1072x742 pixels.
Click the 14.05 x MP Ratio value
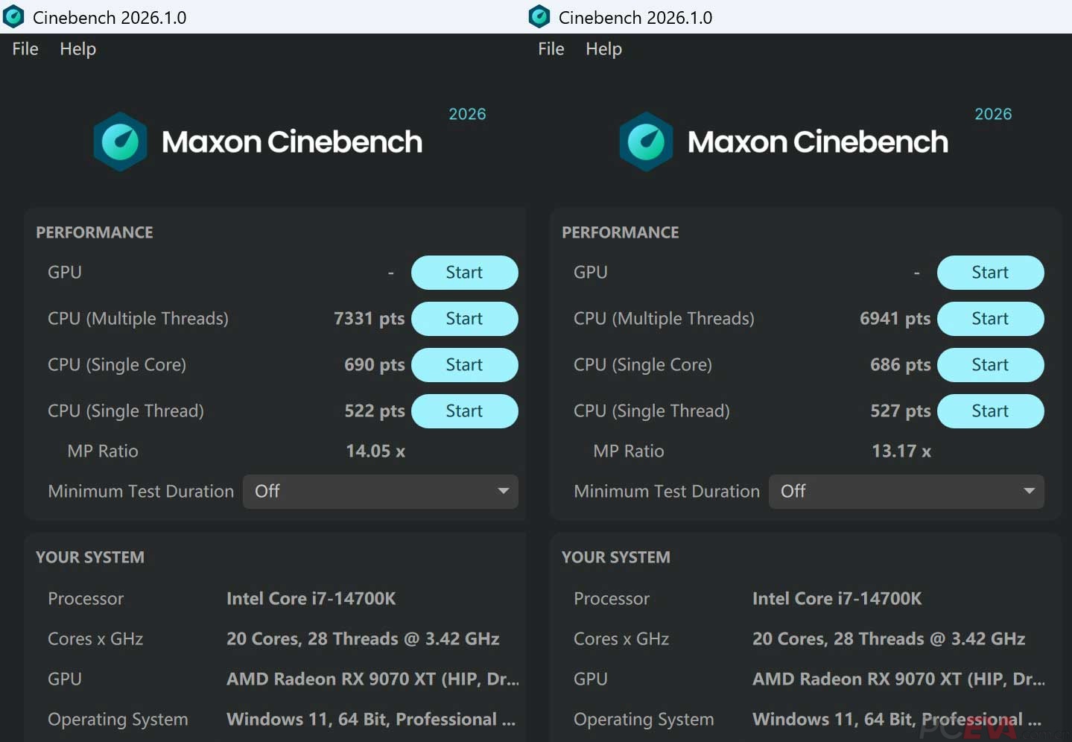coord(375,451)
